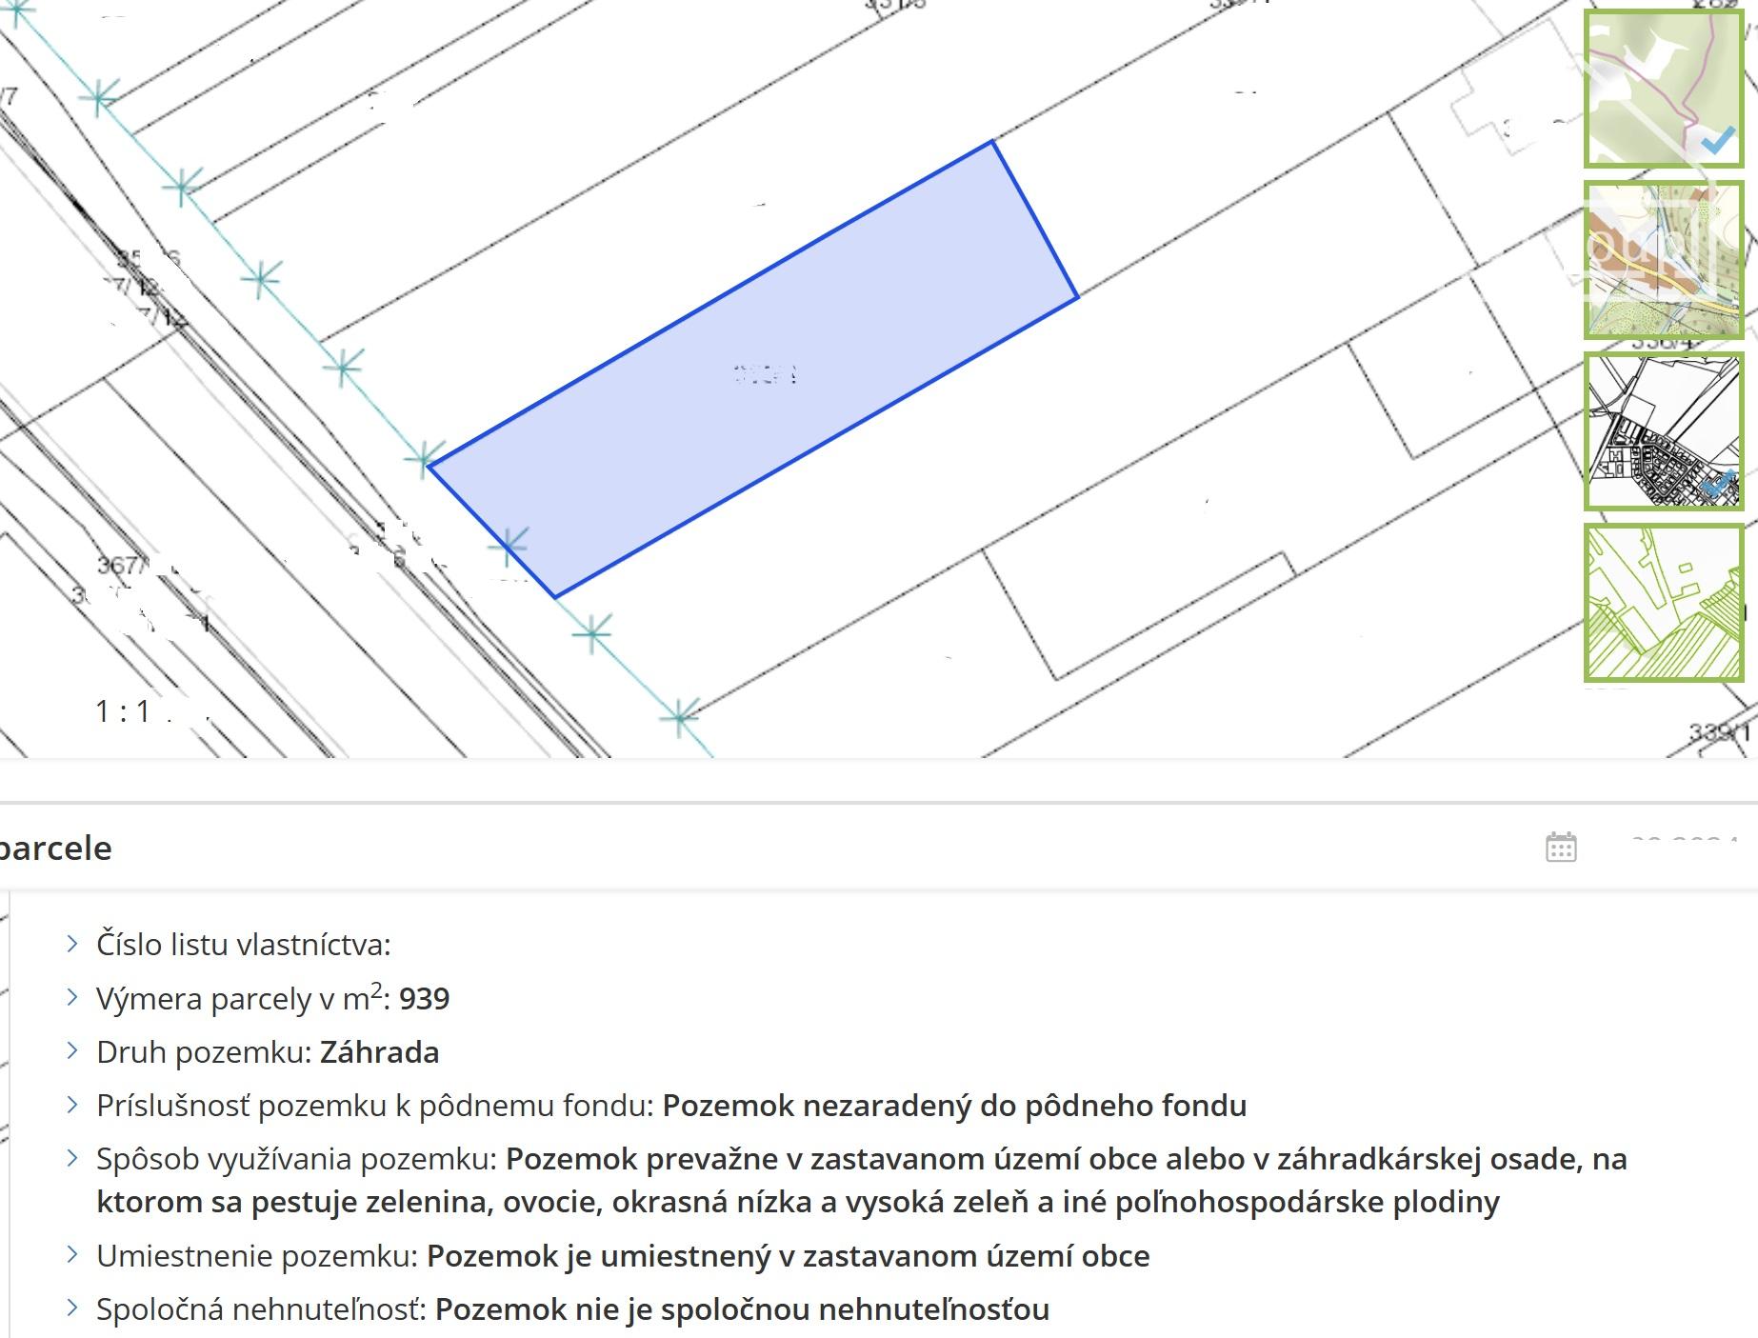This screenshot has width=1758, height=1338.
Task: Select the highlighted blue parcel on map
Action: pos(752,371)
